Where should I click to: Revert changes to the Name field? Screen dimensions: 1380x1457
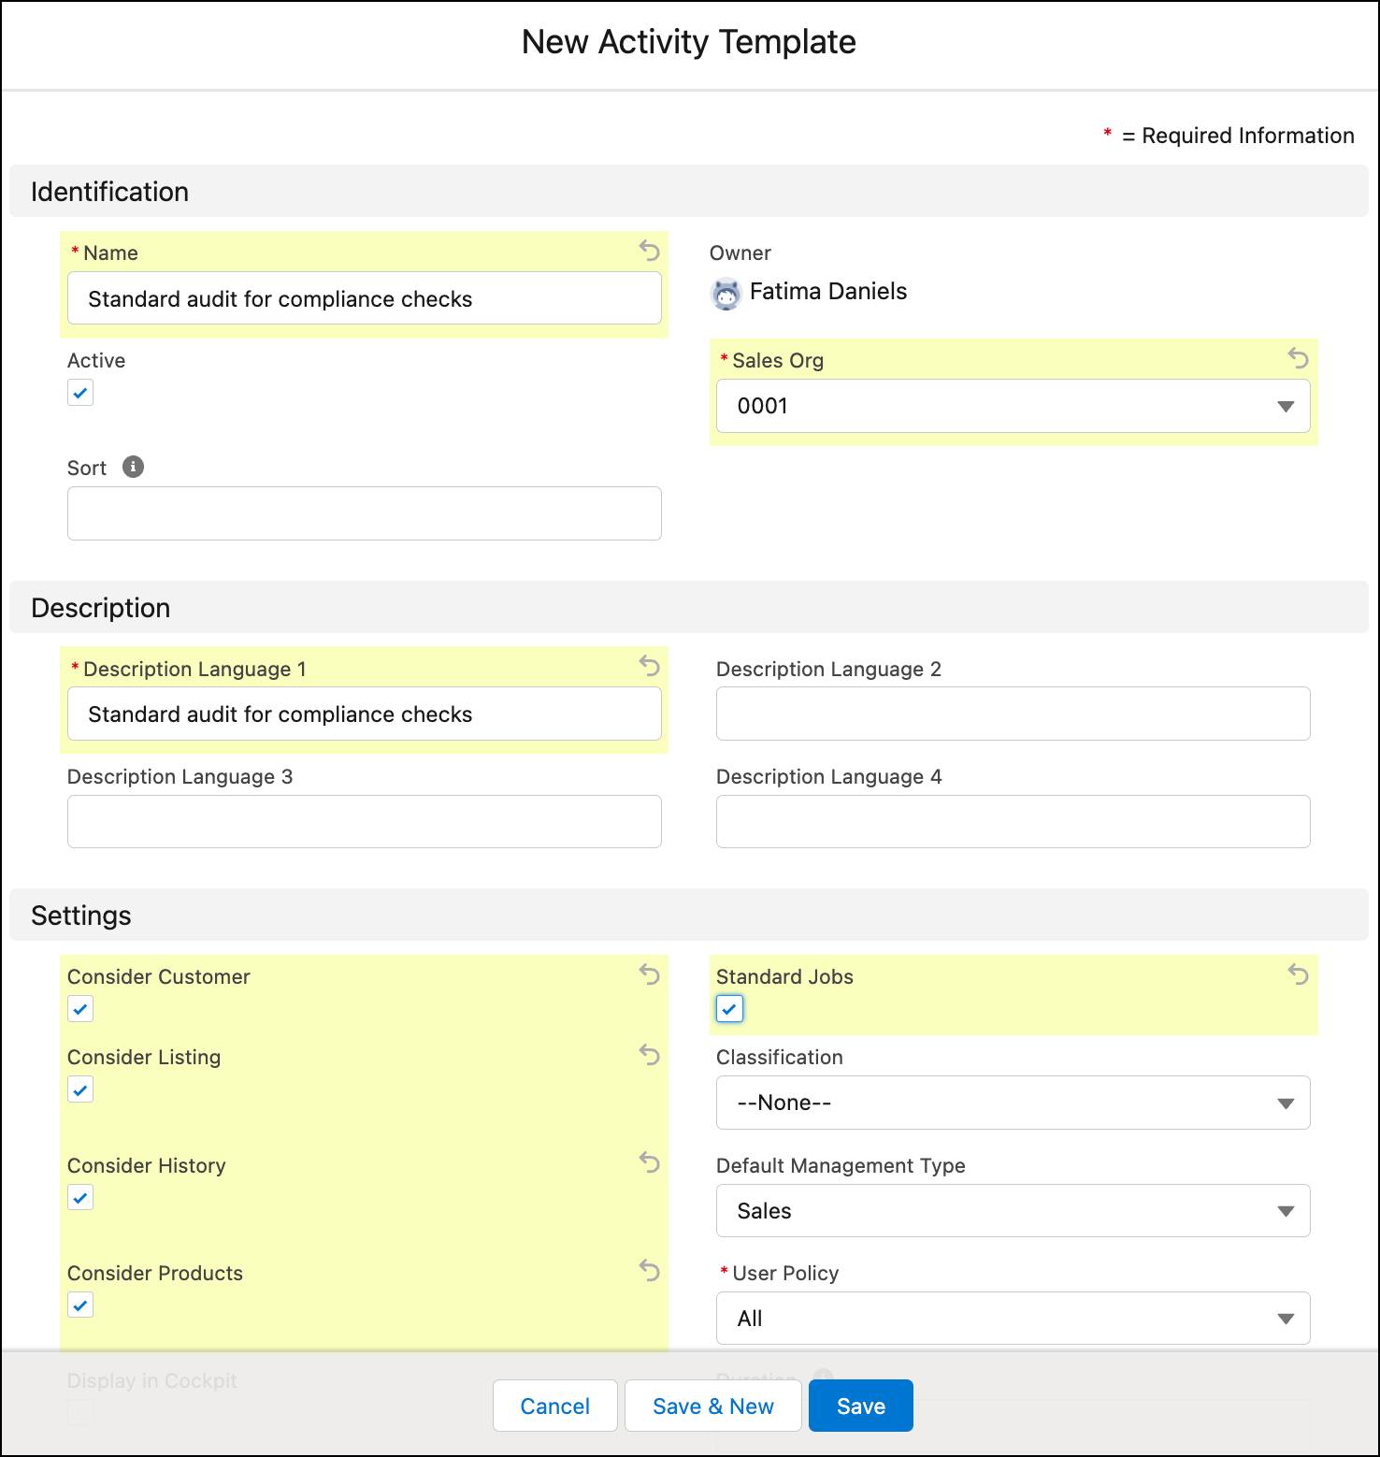tap(649, 251)
